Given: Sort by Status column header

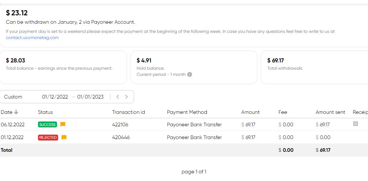Looking at the screenshot, I should coord(45,112).
